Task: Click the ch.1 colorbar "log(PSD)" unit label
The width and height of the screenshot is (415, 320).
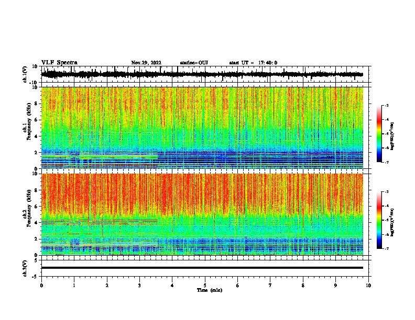Action: tap(392, 136)
